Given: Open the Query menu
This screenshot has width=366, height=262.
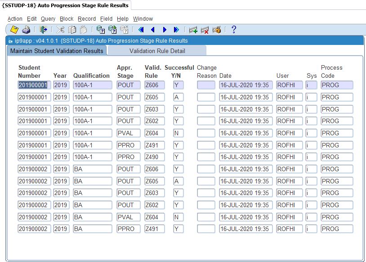Looking at the screenshot, I should click(x=48, y=19).
